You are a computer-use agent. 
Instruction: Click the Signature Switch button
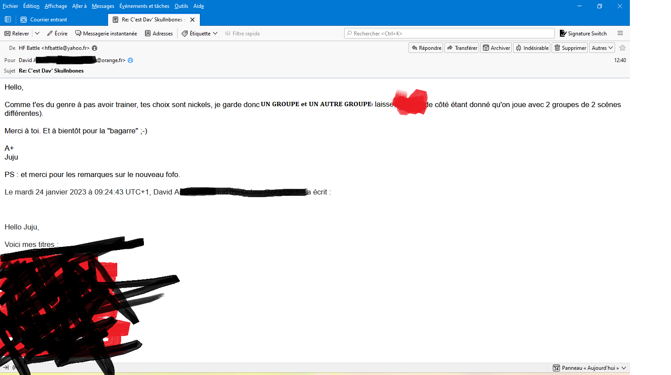click(x=583, y=34)
